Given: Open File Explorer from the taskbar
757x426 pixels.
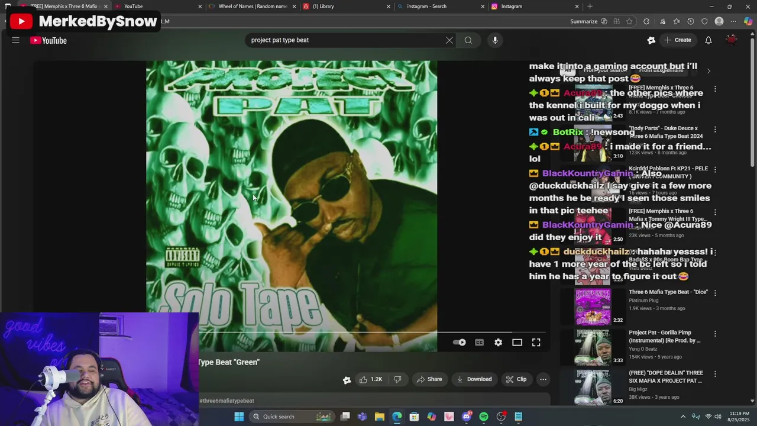Looking at the screenshot, I should 380,417.
